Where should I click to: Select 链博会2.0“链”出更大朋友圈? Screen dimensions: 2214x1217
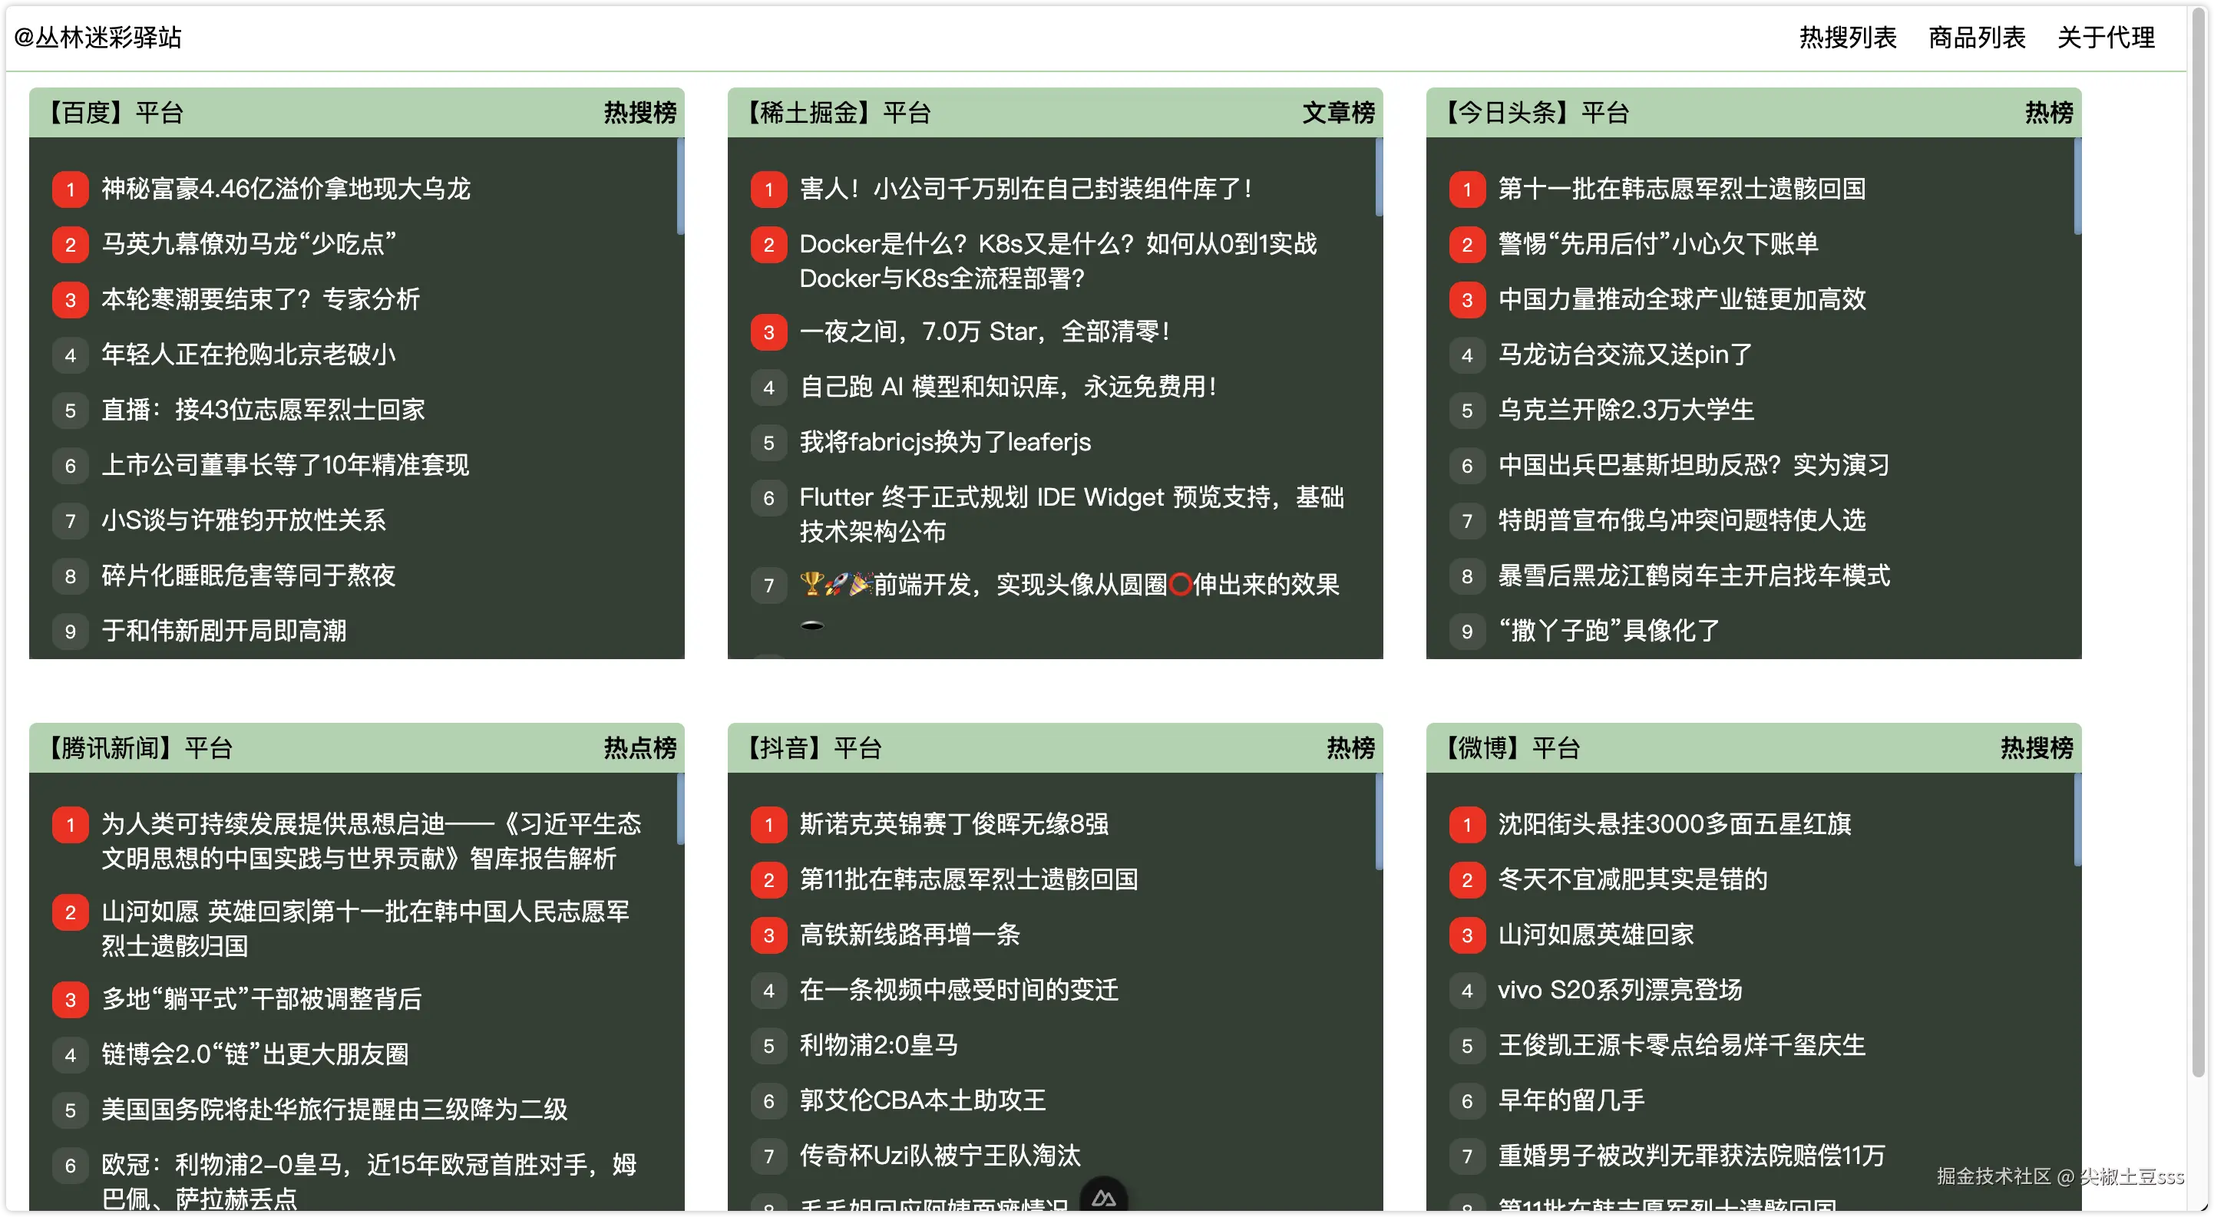pyautogui.click(x=256, y=1054)
